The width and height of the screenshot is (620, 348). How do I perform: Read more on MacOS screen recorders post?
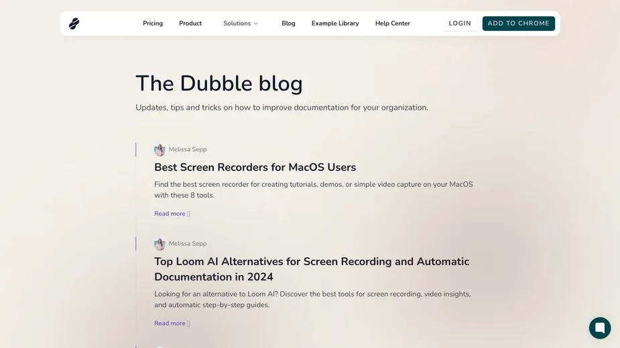[172, 213]
